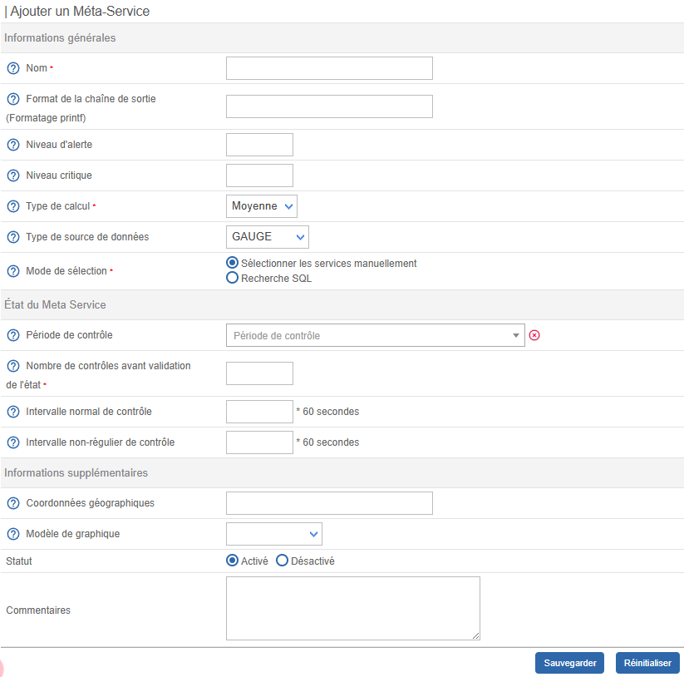Click help icon beside Niveau d'alerte
This screenshot has height=677, width=684.
[13, 145]
